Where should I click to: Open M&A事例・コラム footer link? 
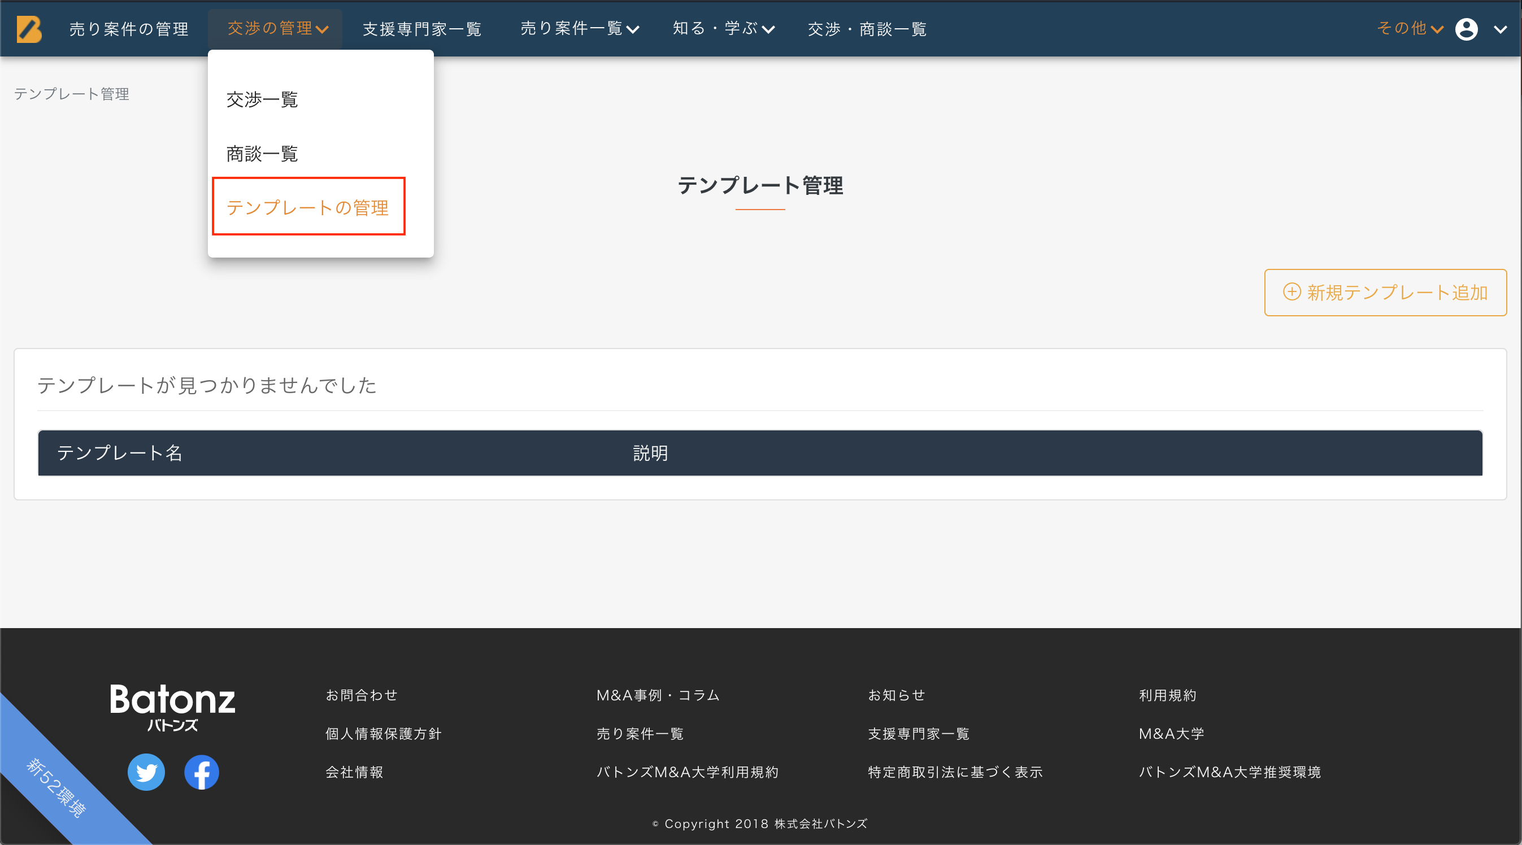(x=658, y=695)
